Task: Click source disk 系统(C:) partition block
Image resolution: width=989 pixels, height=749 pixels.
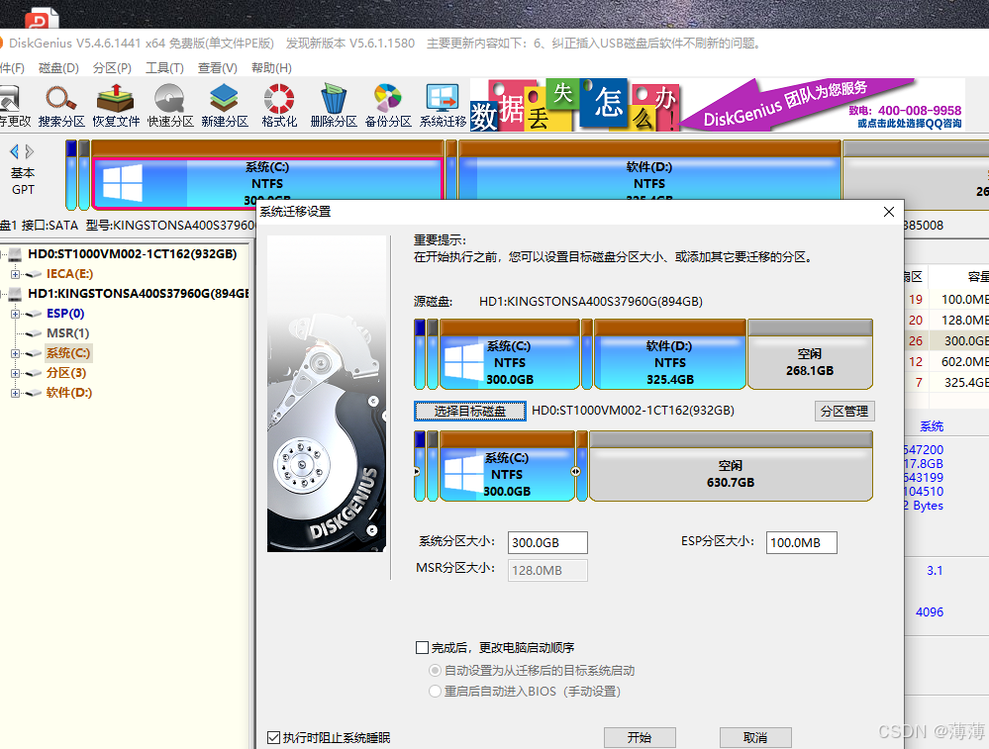Action: pos(510,354)
